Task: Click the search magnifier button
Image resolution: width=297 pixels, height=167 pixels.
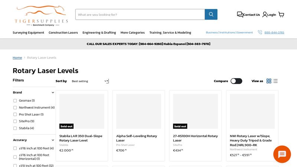Action: (x=211, y=14)
